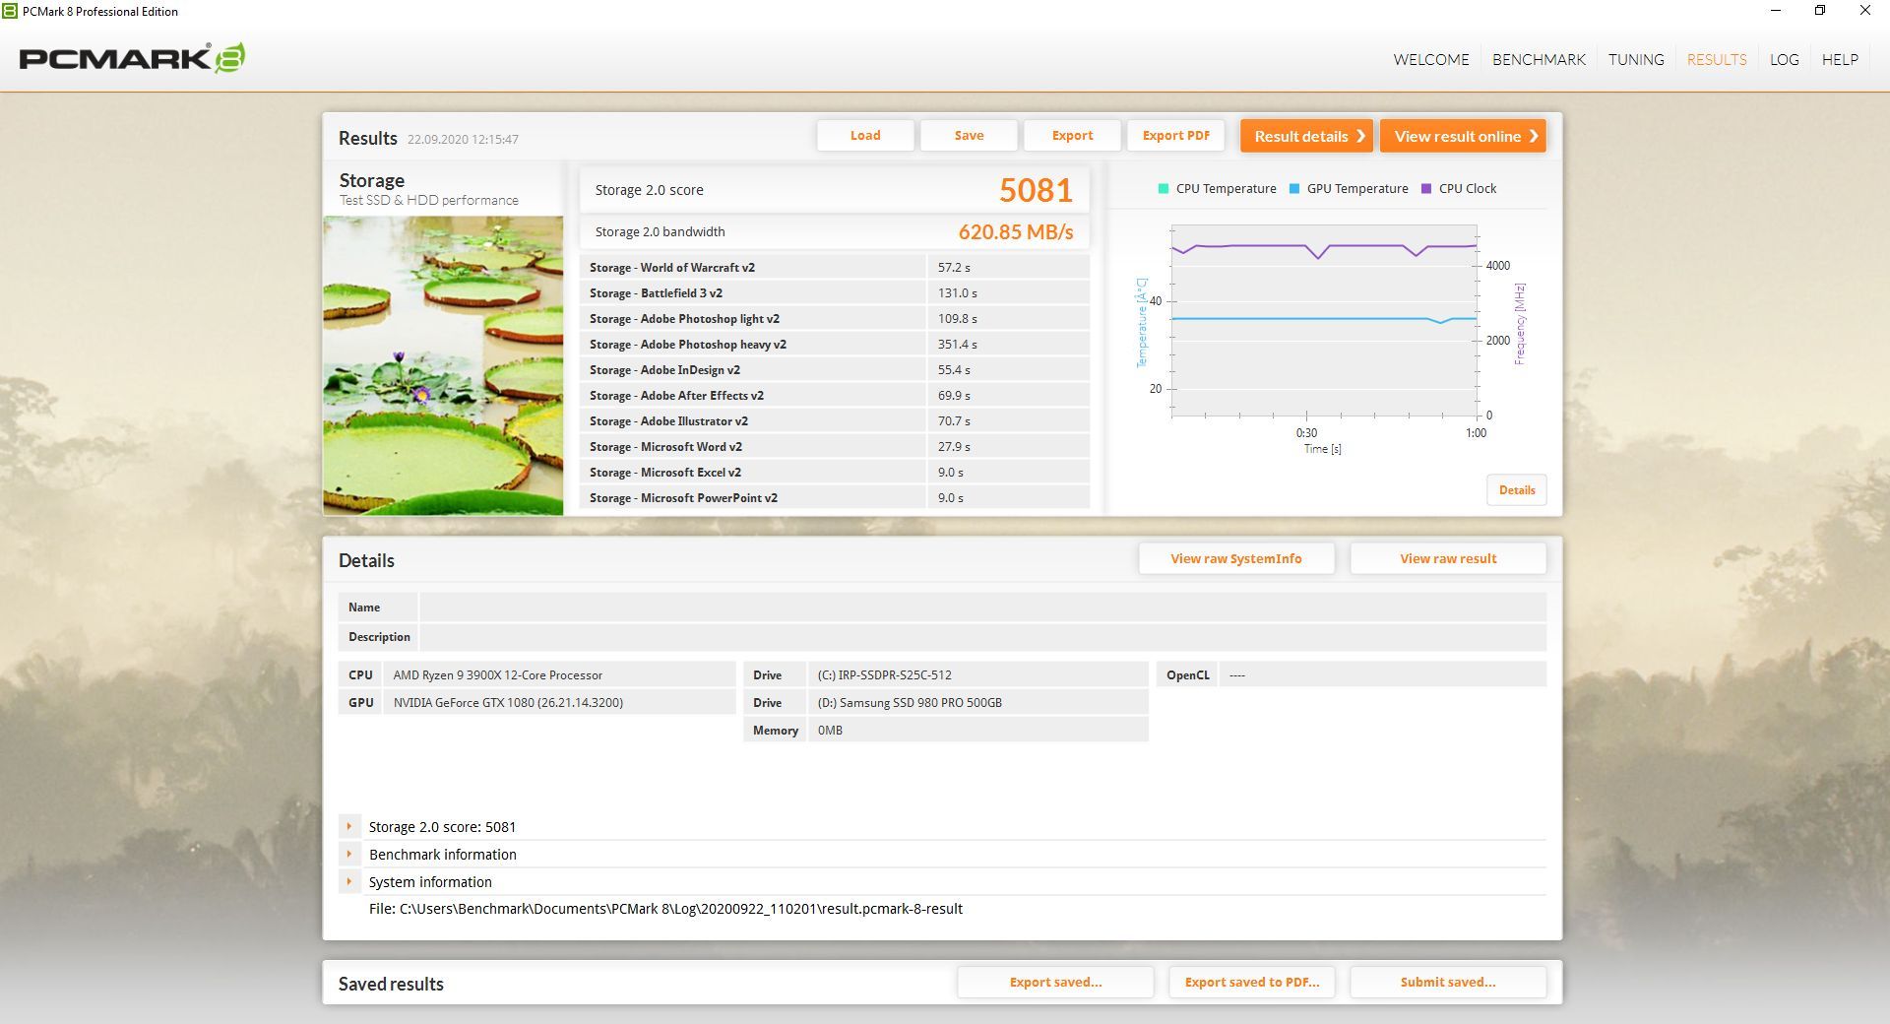This screenshot has height=1024, width=1890.
Task: Click the Export button
Action: click(x=1072, y=136)
